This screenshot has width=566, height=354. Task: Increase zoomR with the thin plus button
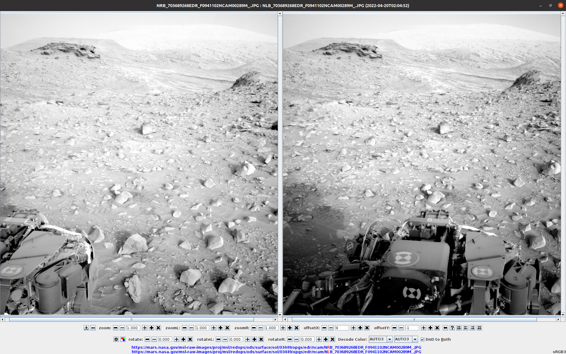tap(283, 328)
